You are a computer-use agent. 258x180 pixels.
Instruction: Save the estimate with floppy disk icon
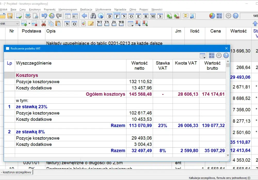[x=10, y=16]
